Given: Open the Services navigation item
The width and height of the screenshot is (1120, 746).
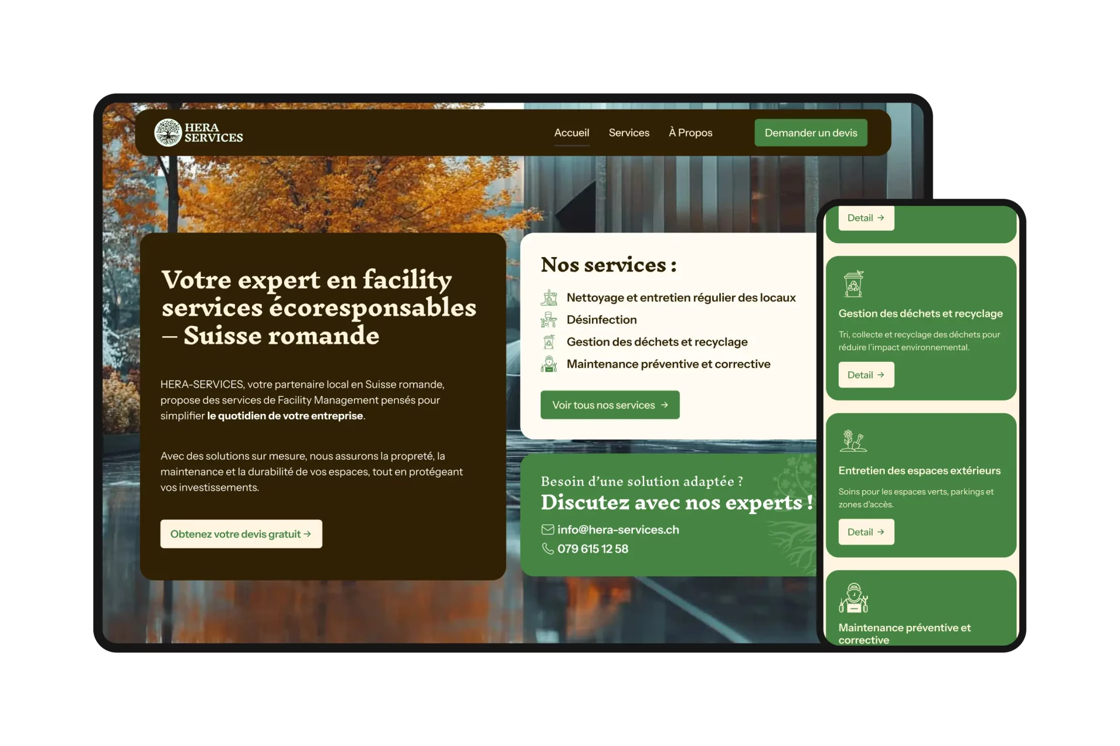Looking at the screenshot, I should pos(629,132).
